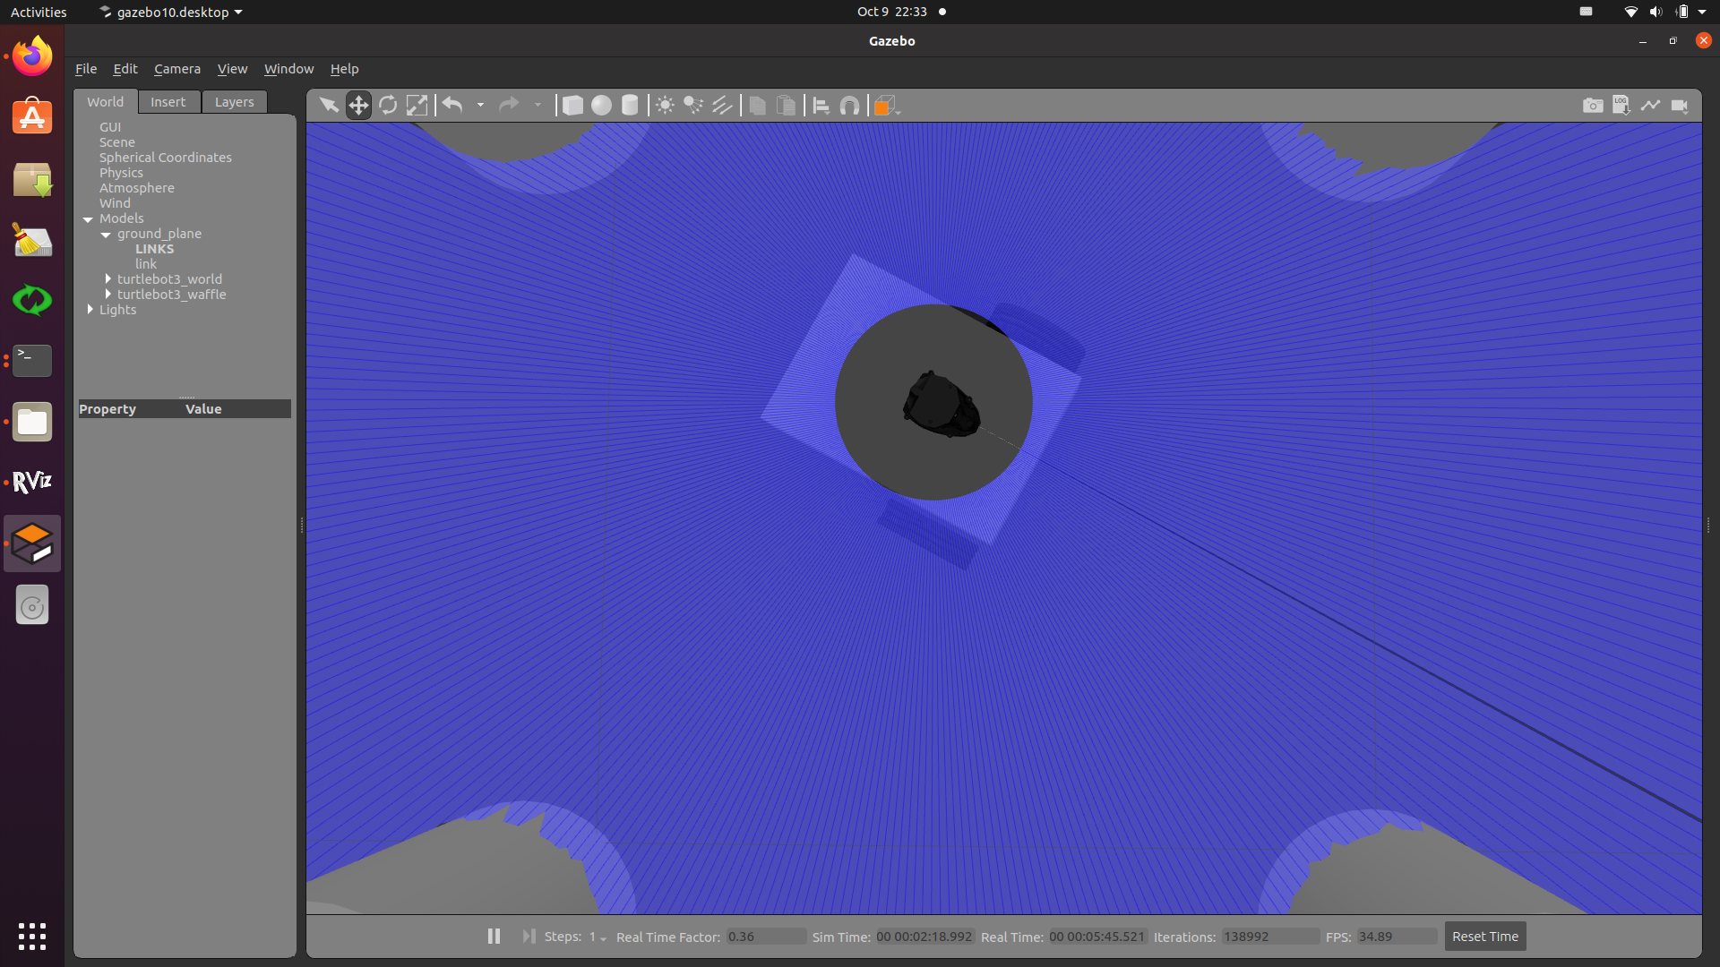Expand the Lights tree node

pyautogui.click(x=90, y=310)
